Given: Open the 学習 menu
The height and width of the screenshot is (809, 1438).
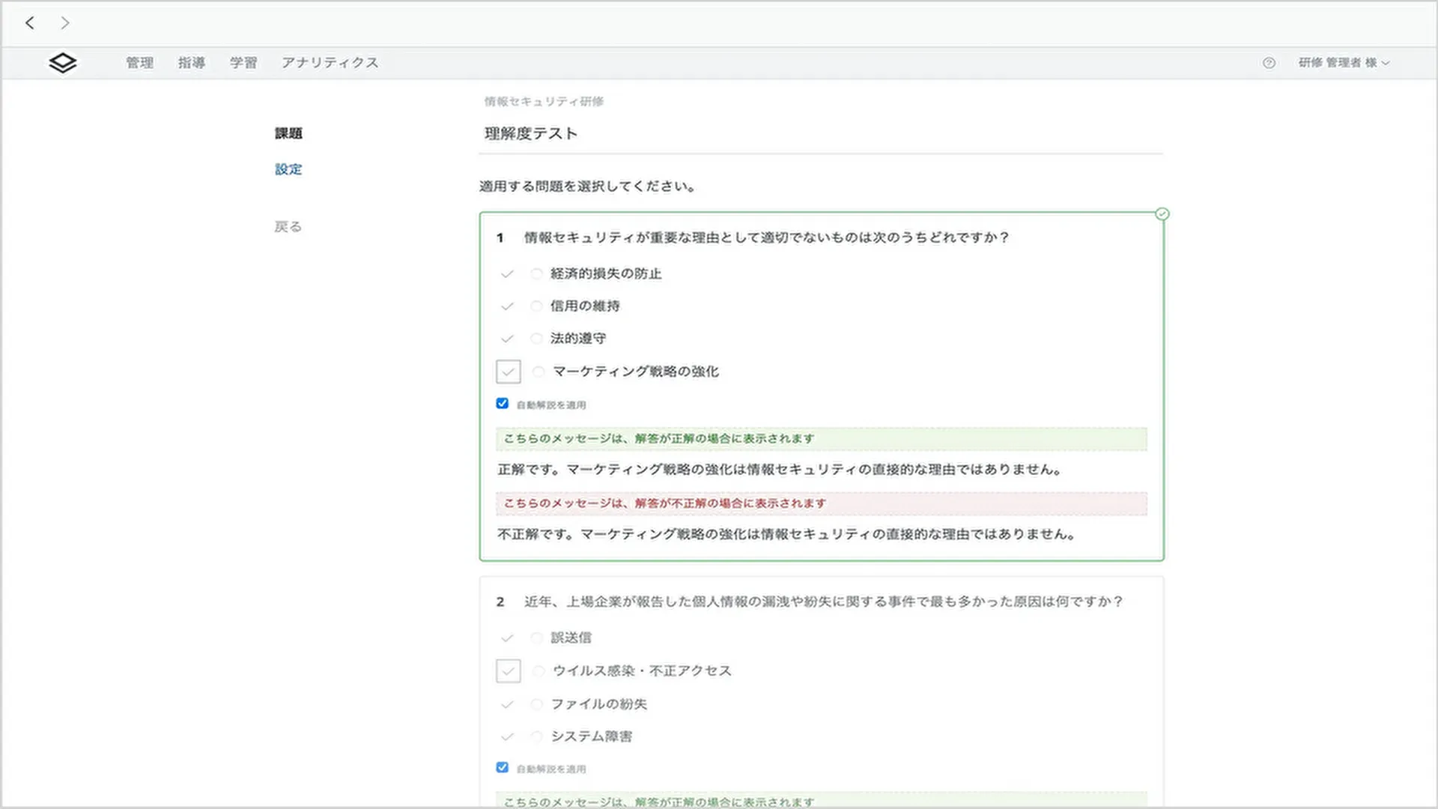Looking at the screenshot, I should pyautogui.click(x=243, y=63).
